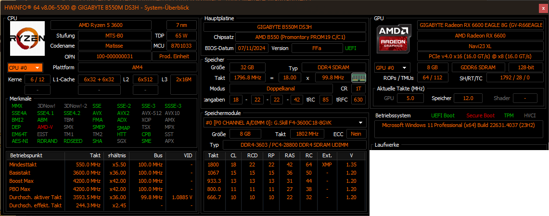Click the Hauptplatine field GIGABYTE B550M DS3H

pyautogui.click(x=285, y=27)
